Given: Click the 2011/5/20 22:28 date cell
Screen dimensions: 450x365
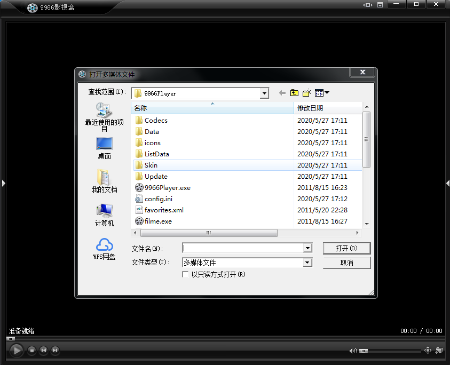Looking at the screenshot, I should coord(322,210).
